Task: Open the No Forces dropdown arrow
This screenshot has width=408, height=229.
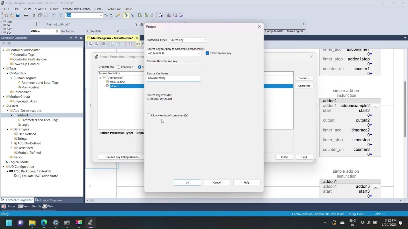Action: (88, 31)
